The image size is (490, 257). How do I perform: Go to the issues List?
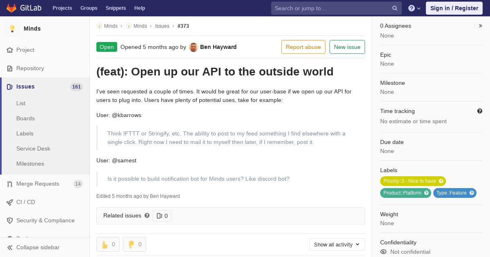[x=21, y=103]
